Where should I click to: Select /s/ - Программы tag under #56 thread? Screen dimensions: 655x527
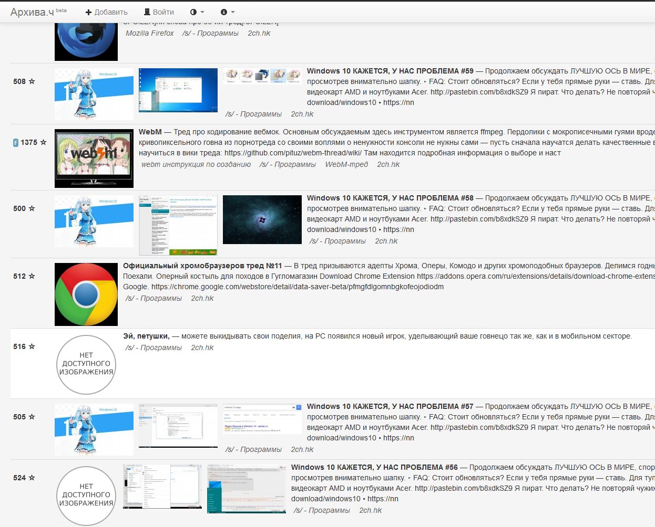322,510
